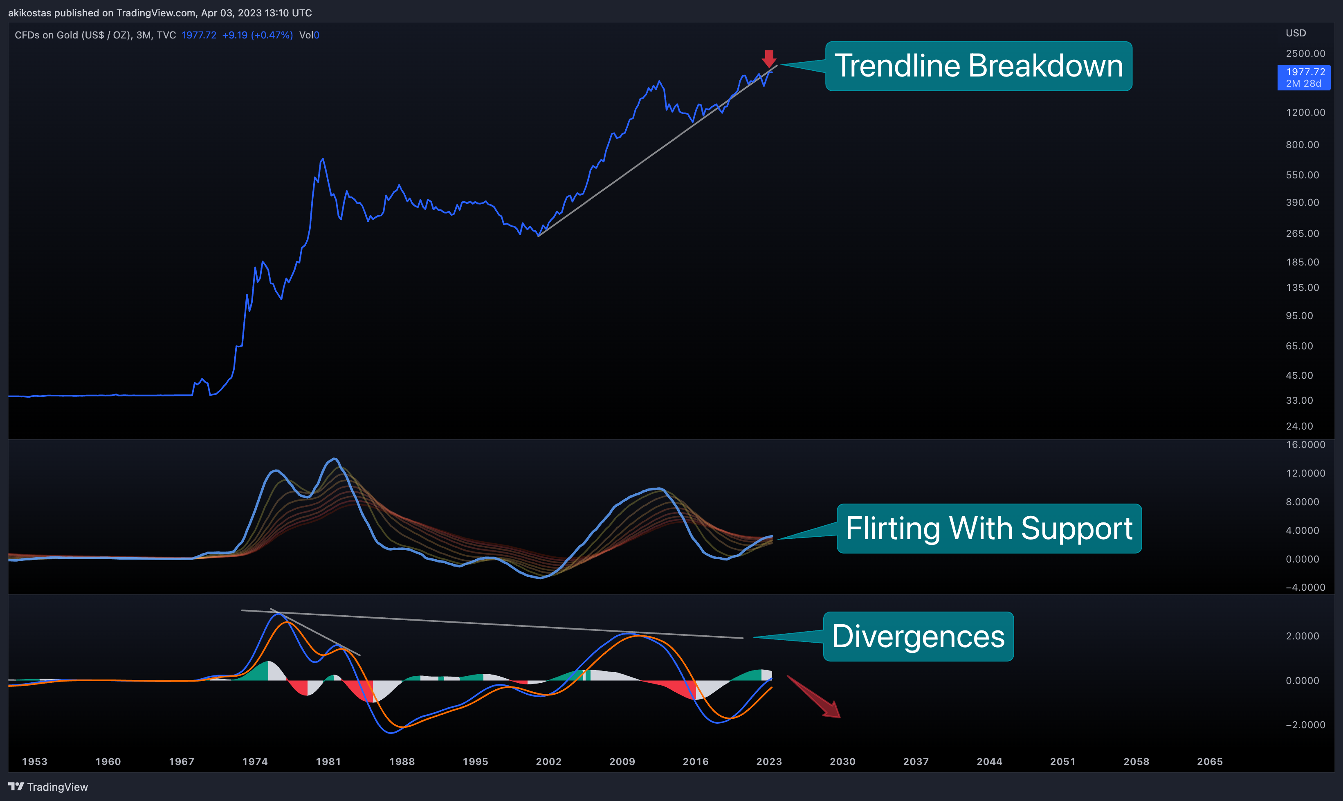
Task: Click the 1967 time axis label
Action: (x=181, y=762)
